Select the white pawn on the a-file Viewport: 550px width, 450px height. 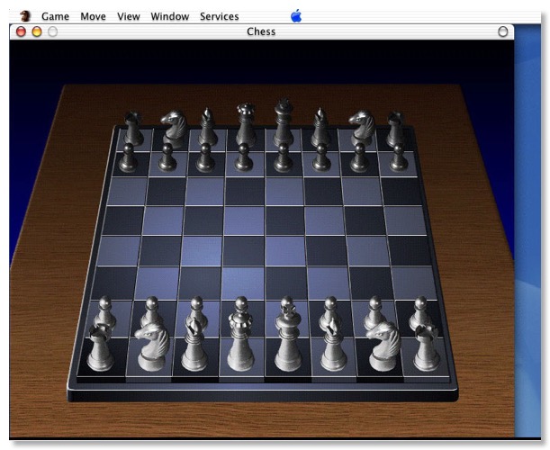[105, 310]
